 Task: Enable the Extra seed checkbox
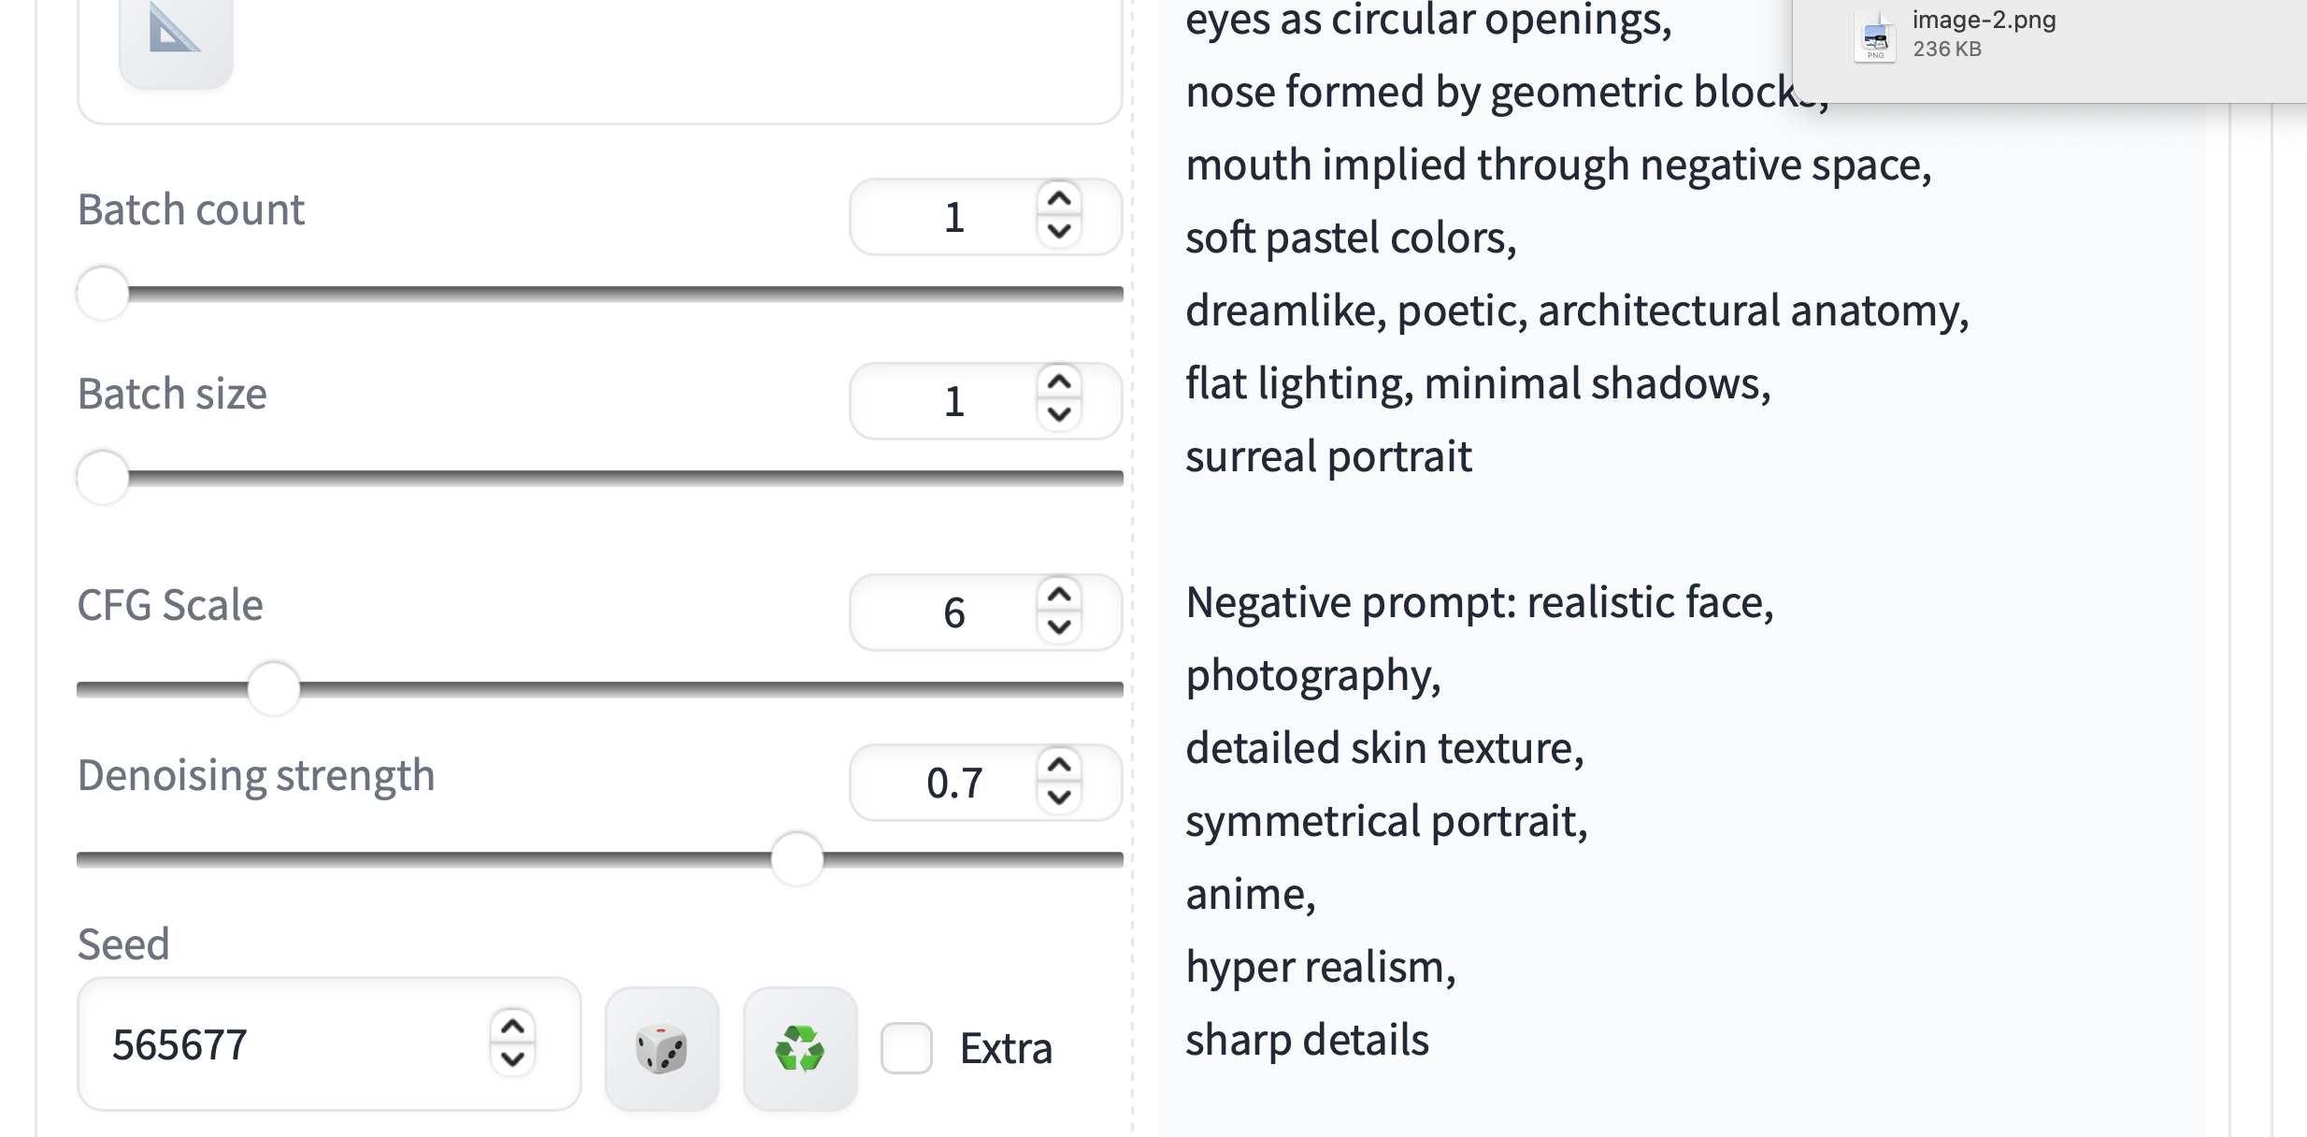pos(907,1048)
